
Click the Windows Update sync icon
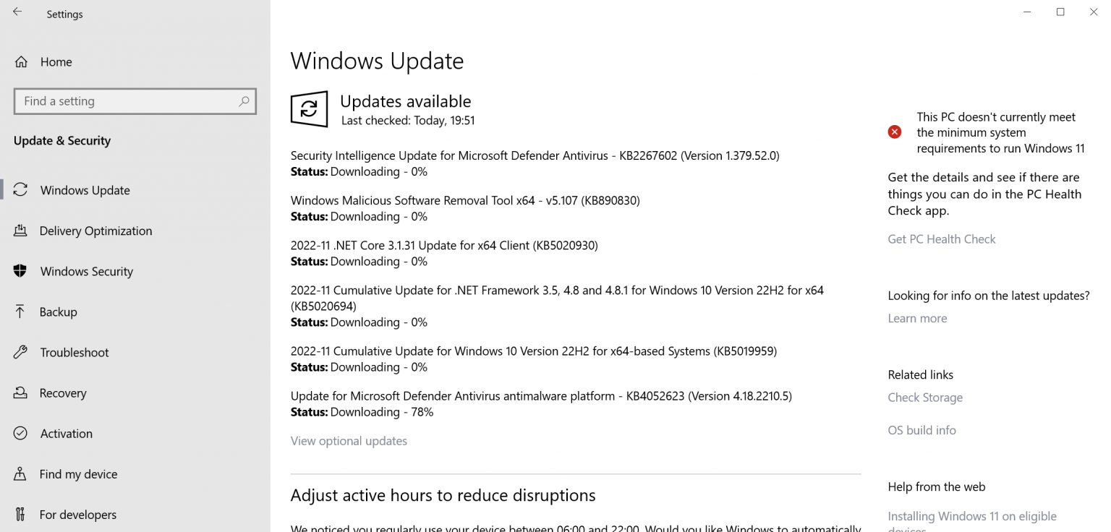[21, 189]
